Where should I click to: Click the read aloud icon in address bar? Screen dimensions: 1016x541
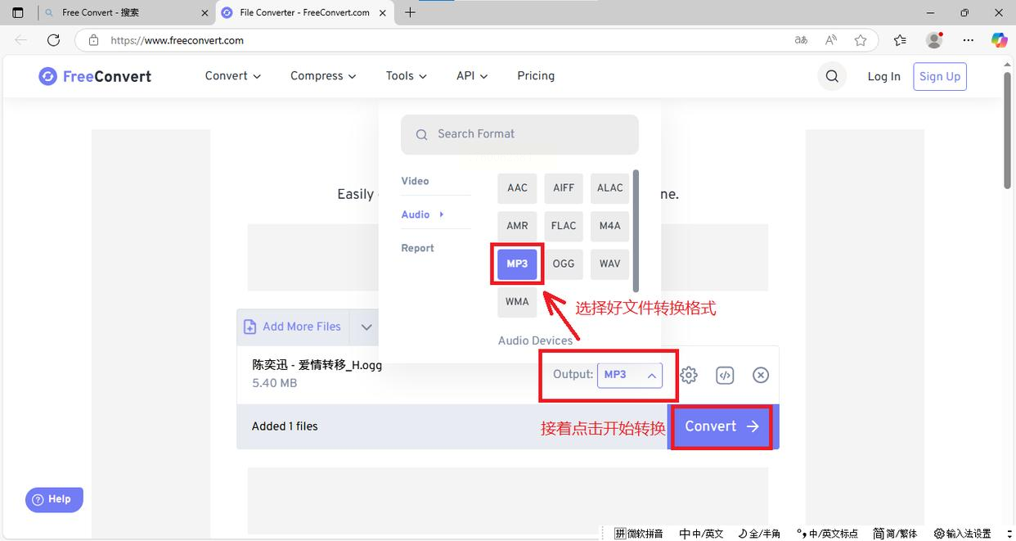831,40
